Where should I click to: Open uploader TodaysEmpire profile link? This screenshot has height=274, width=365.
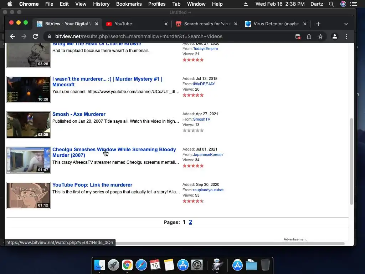[205, 49]
